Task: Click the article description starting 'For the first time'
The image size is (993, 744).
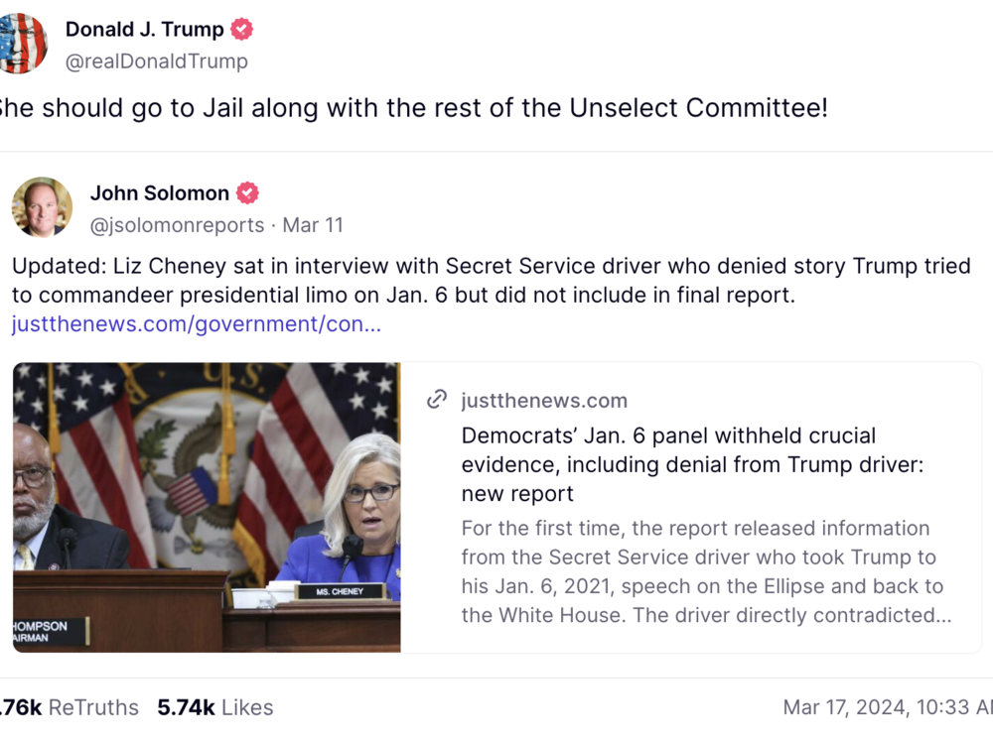Action: 706,571
